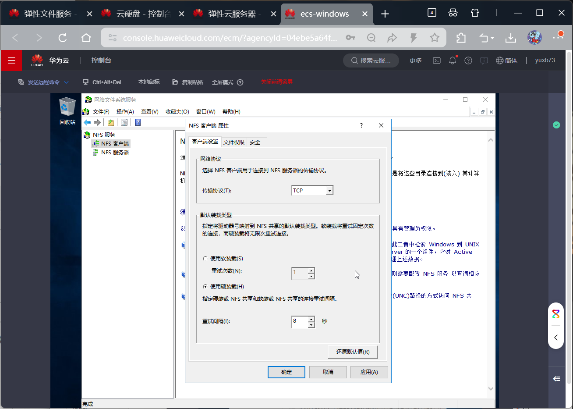
Task: Click the Ctrl+Alt+Del button
Action: click(x=102, y=82)
